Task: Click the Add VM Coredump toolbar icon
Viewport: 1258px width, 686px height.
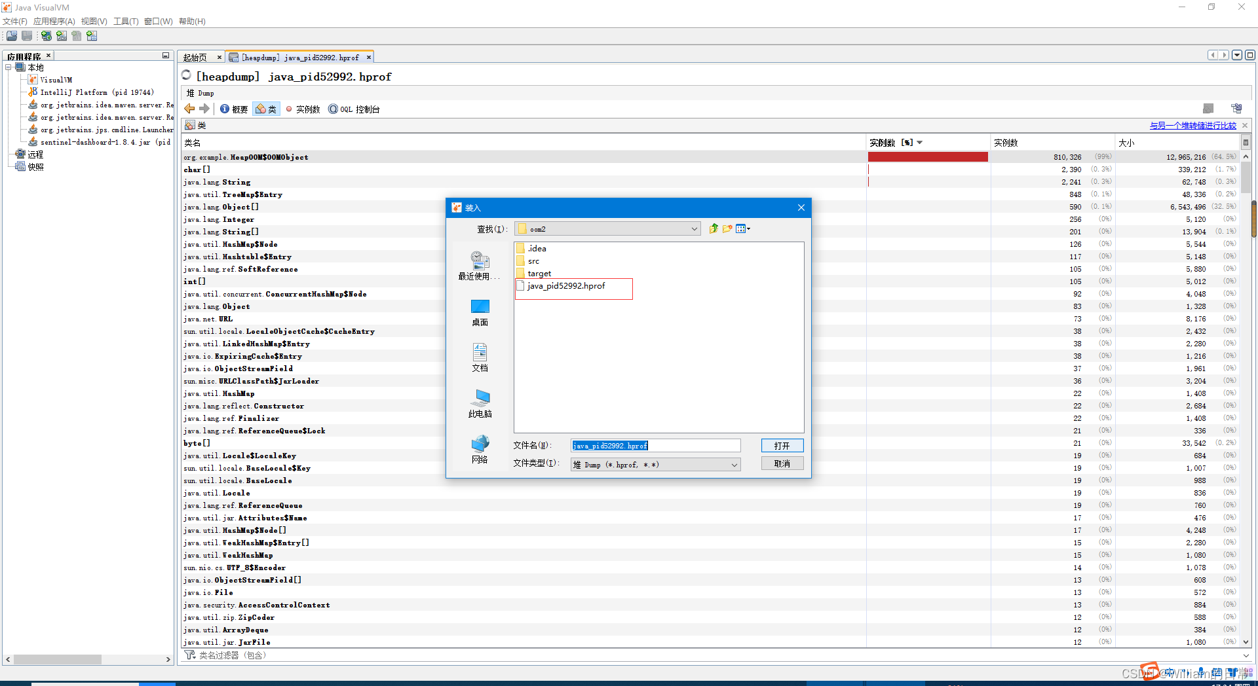Action: tap(77, 35)
